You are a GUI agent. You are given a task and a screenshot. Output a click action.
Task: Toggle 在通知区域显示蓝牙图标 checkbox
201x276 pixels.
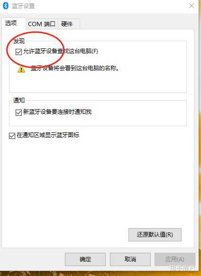click(12, 136)
